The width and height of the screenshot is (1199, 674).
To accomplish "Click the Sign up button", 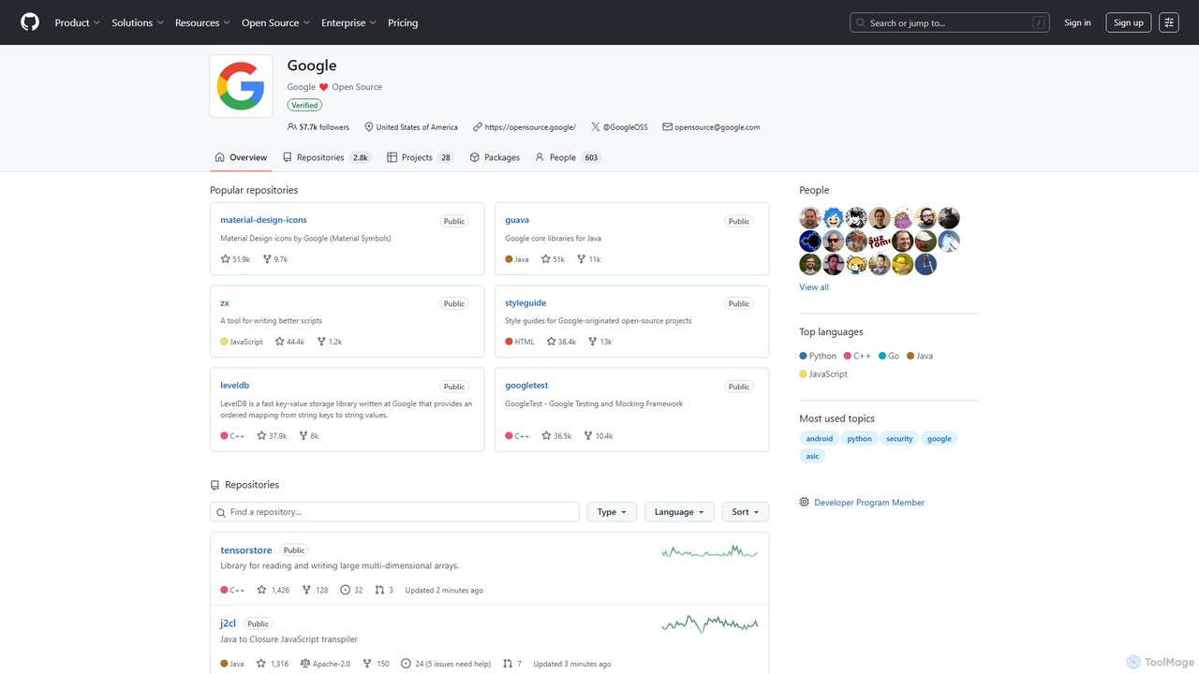I will point(1129,22).
